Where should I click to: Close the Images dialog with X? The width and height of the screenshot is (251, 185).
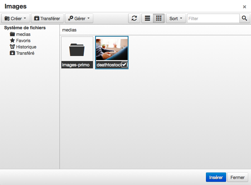(244, 7)
